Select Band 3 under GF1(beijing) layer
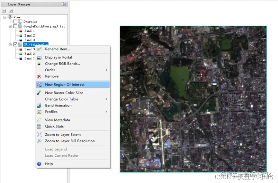 [30, 49]
